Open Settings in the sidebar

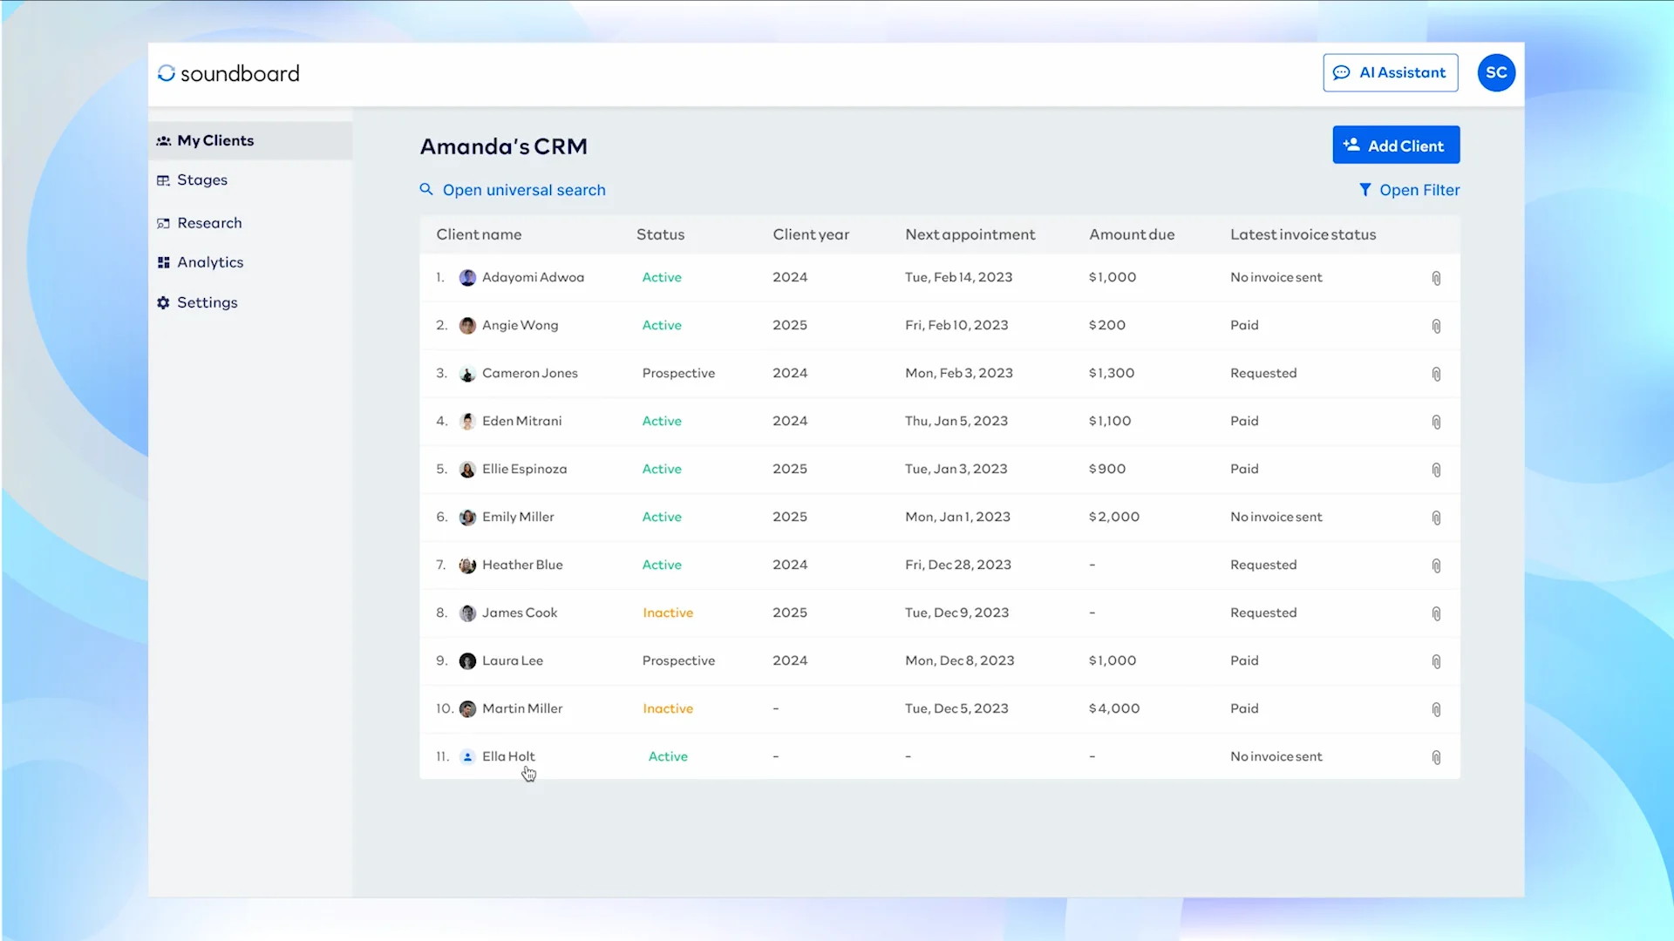click(x=207, y=302)
